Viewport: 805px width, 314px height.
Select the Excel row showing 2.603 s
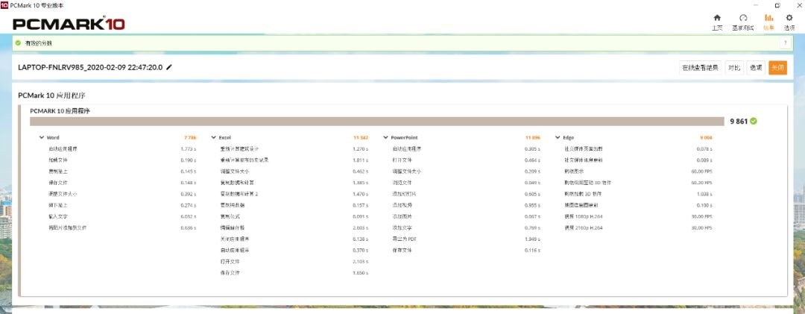tap(294, 228)
